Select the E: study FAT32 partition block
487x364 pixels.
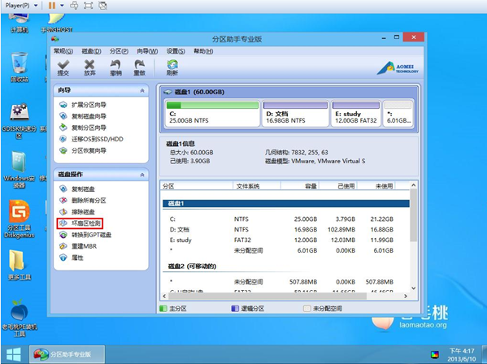[x=356, y=114]
